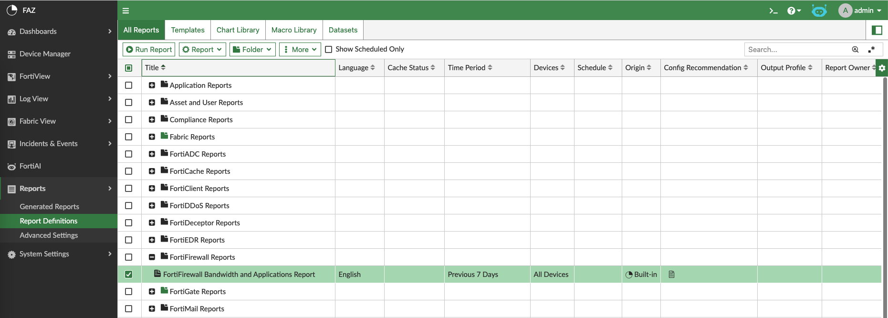Click the regex search toggle icon
Screen dimensions: 888x318
tap(871, 49)
